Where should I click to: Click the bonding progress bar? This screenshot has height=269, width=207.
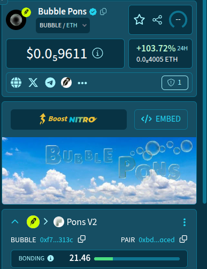pyautogui.click(x=137, y=259)
